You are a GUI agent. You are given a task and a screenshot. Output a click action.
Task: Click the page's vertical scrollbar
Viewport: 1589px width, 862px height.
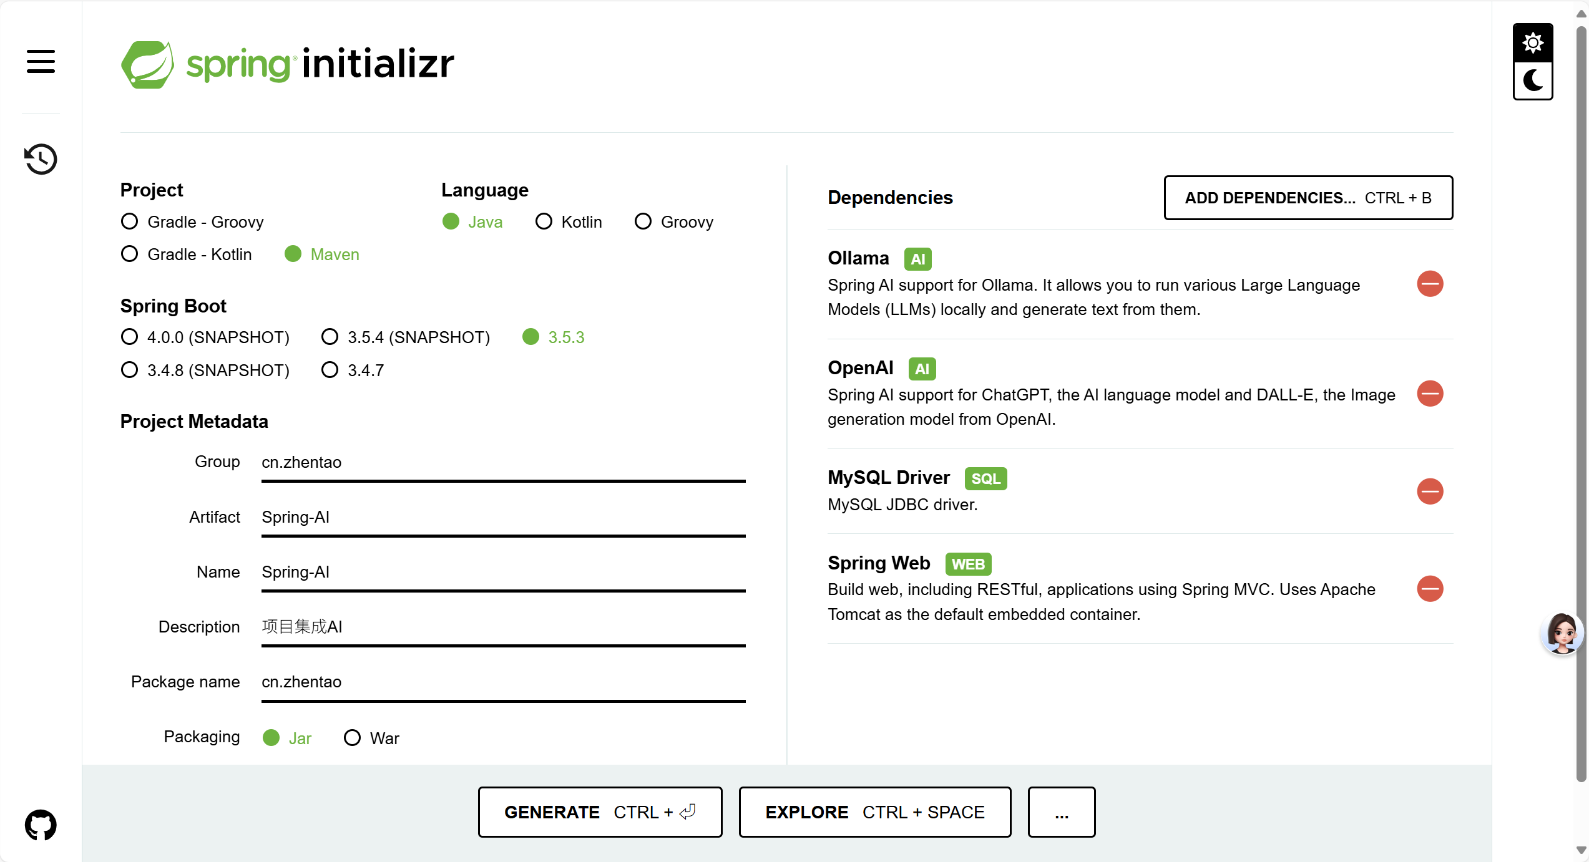tap(1581, 399)
